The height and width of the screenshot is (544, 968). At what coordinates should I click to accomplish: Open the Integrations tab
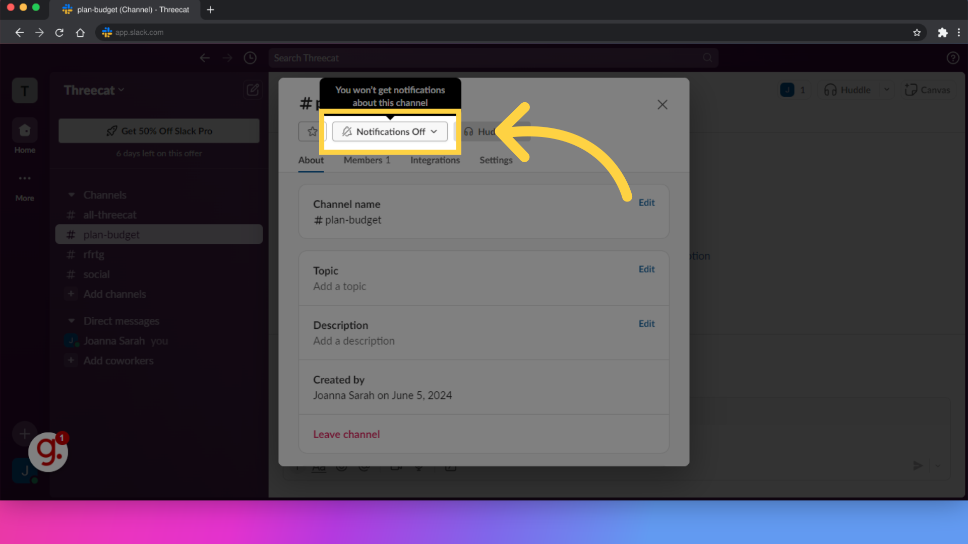point(435,160)
